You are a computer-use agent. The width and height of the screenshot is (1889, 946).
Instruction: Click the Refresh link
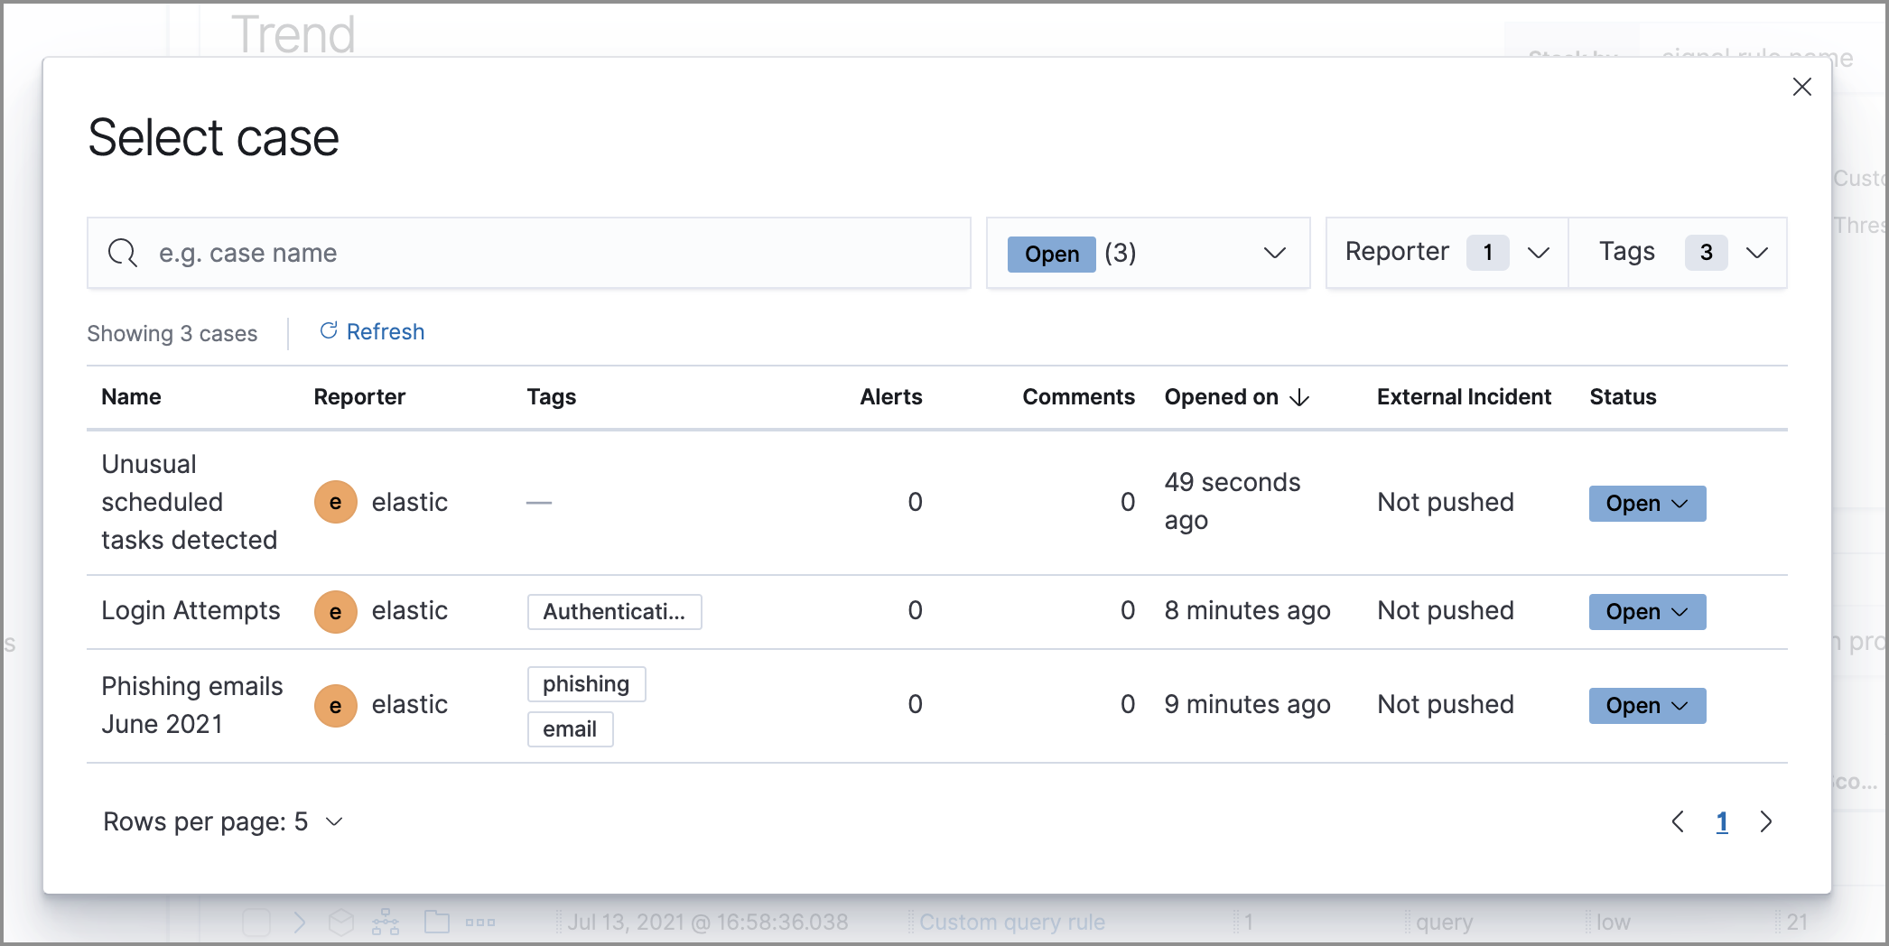tap(386, 331)
